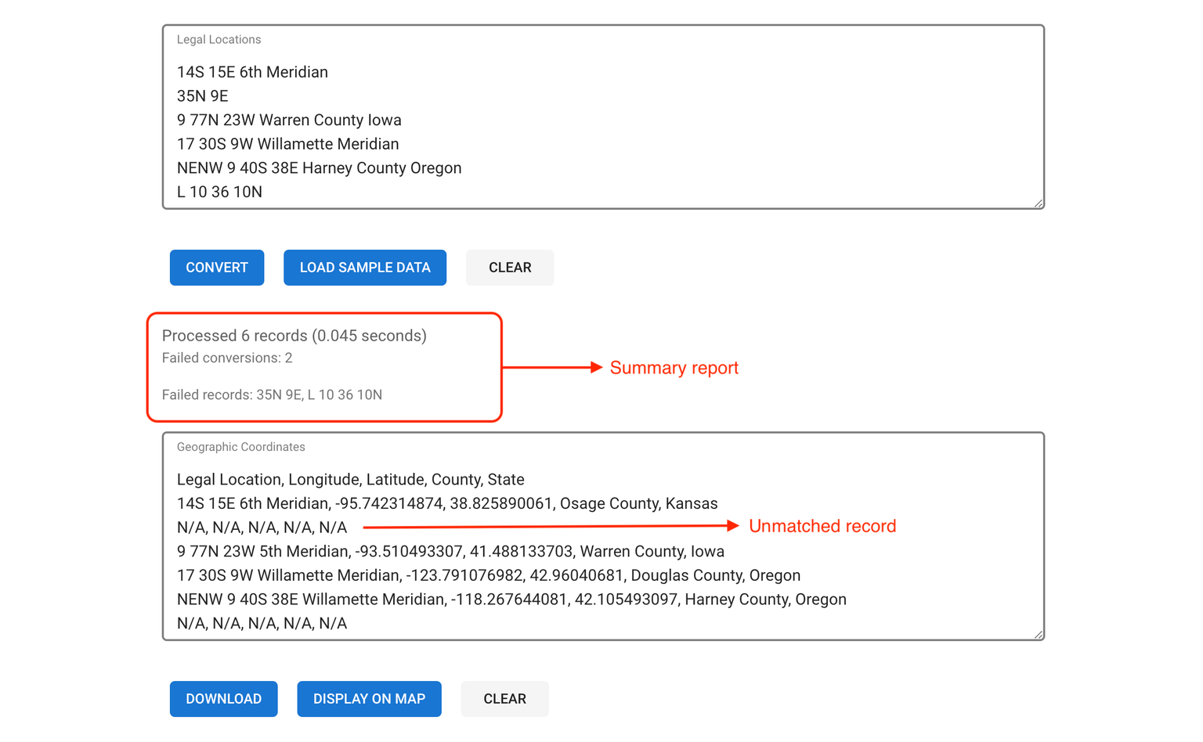Click the CONVERT button
The image size is (1203, 742).
click(216, 267)
